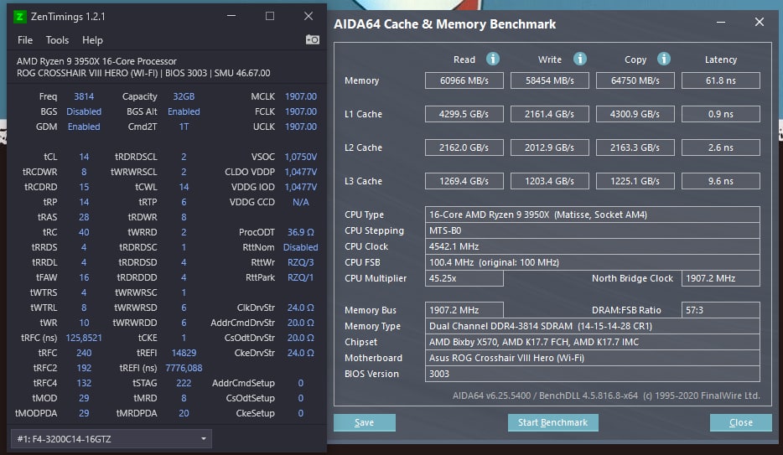This screenshot has height=455, width=783.
Task: Expand the F4-3200C14-16GTZ module dropdown
Action: coord(111,438)
